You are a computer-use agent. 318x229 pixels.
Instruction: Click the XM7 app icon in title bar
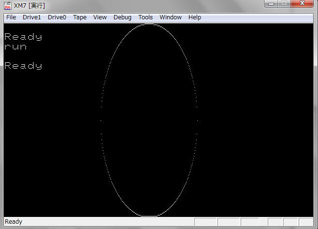pos(7,5)
